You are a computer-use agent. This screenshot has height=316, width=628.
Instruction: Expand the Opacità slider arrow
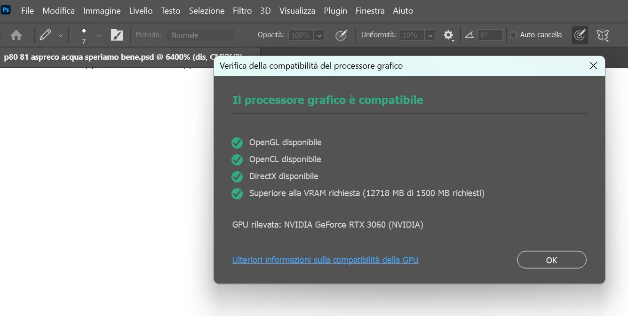click(x=319, y=35)
